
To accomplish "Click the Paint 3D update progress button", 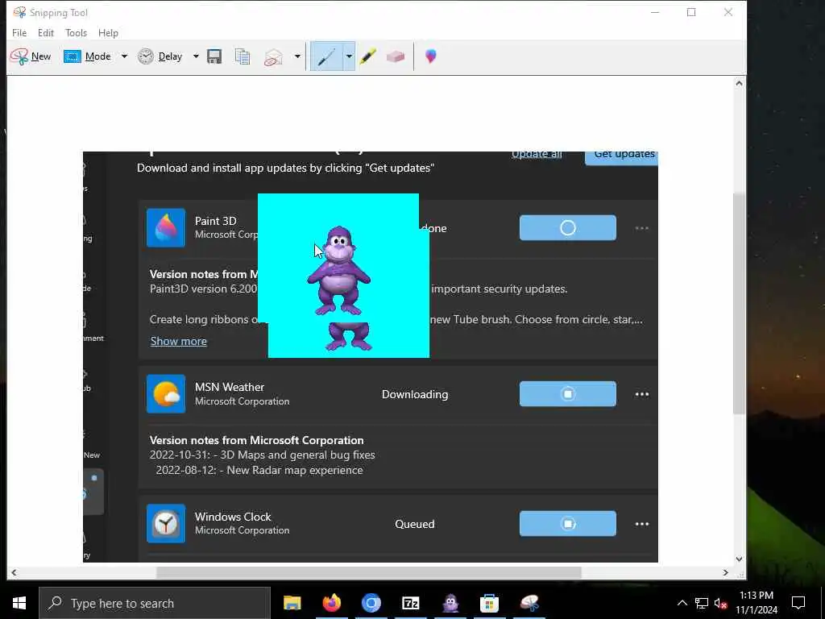I will pos(568,228).
